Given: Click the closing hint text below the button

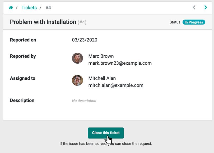Looking at the screenshot, I should 106,143.
